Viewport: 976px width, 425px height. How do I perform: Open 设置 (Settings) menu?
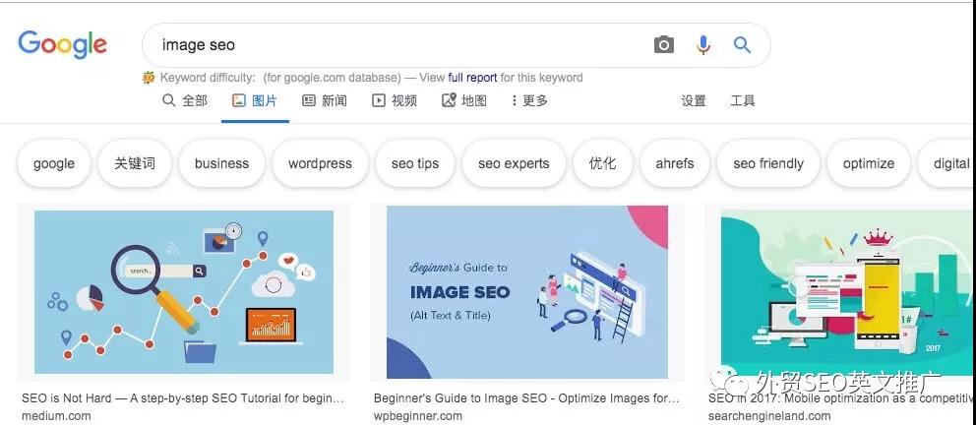click(x=694, y=100)
